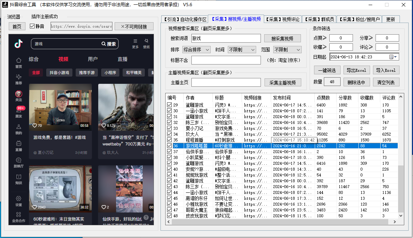
Task: Click the 导入Excel button
Action: point(386,70)
